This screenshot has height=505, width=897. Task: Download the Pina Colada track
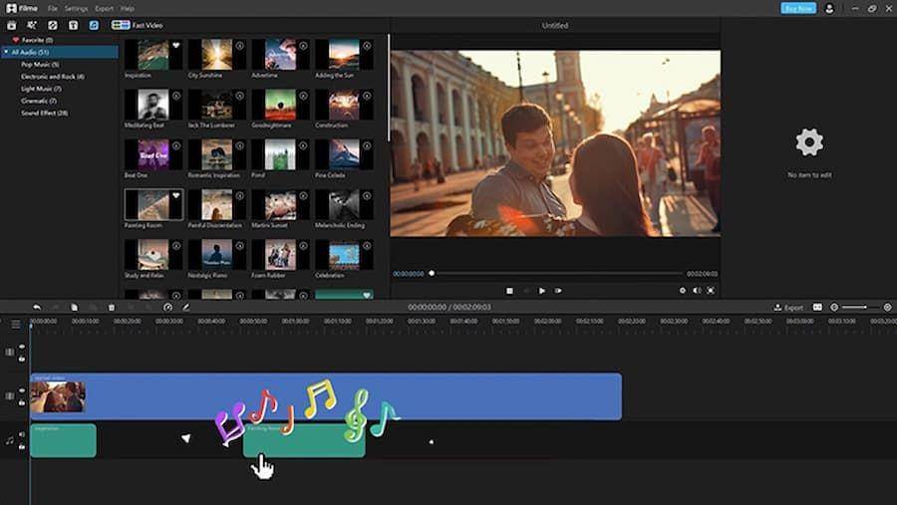tap(367, 145)
